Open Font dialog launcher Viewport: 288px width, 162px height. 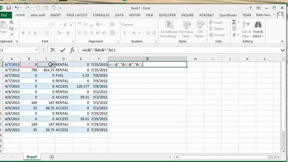(73, 41)
